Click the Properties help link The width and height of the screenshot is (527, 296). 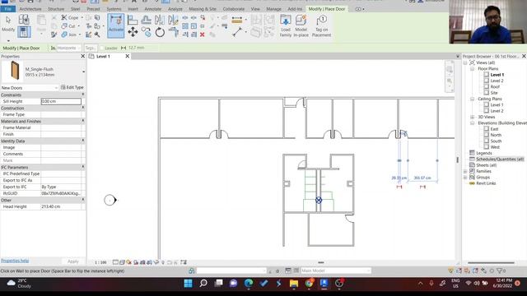pyautogui.click(x=15, y=261)
